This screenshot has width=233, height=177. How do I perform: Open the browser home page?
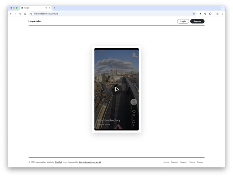point(25,14)
